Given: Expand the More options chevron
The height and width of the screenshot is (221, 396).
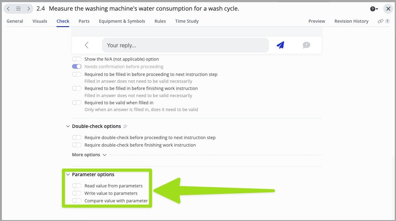Looking at the screenshot, I should [104, 155].
